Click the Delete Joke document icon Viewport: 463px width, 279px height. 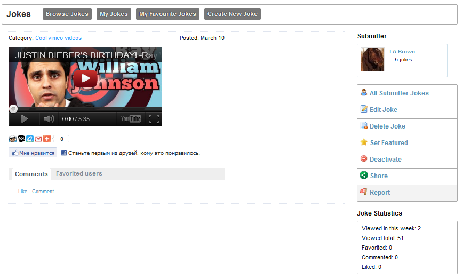coord(364,125)
